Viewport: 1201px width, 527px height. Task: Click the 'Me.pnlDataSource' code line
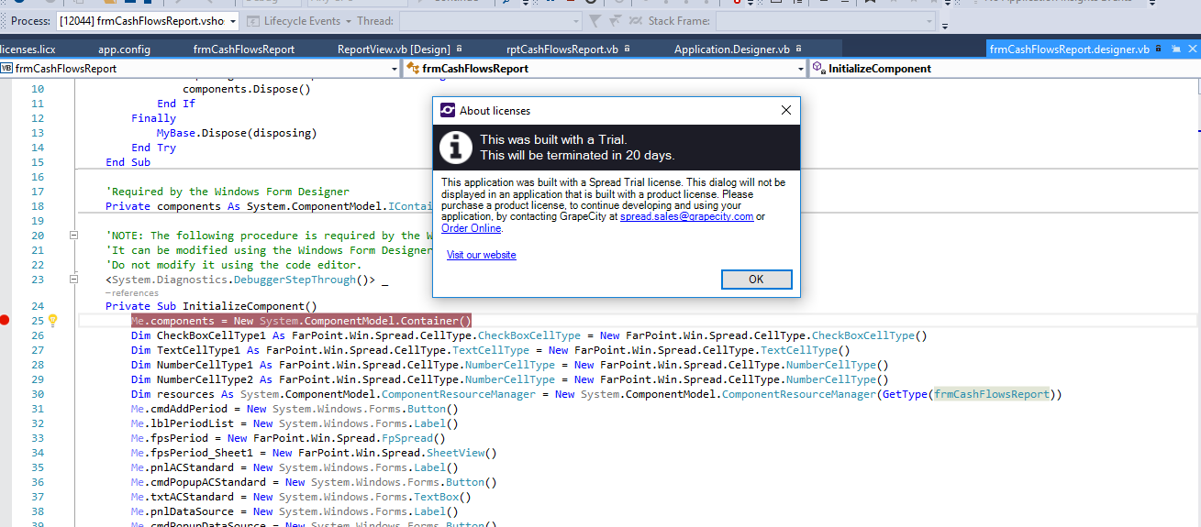click(x=295, y=511)
